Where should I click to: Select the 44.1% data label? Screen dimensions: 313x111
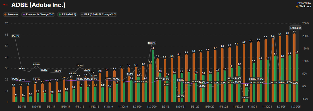coord(130,74)
